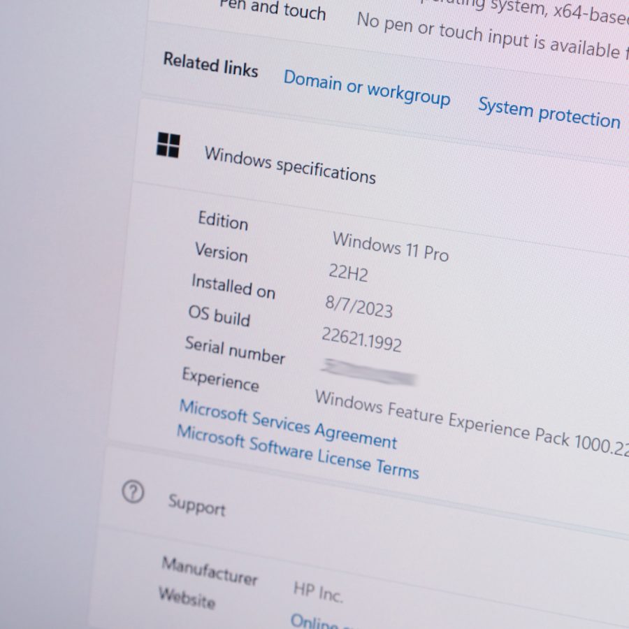Click the blurred serial number value

point(368,372)
